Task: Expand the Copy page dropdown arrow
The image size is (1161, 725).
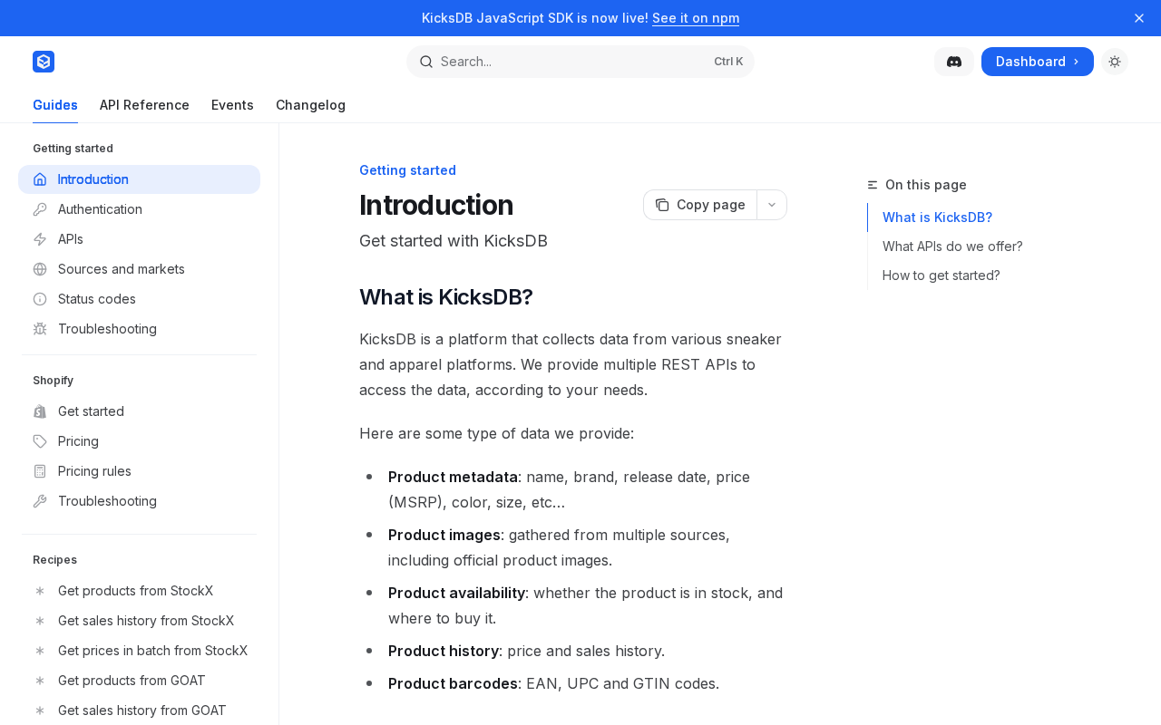Action: pos(772,205)
